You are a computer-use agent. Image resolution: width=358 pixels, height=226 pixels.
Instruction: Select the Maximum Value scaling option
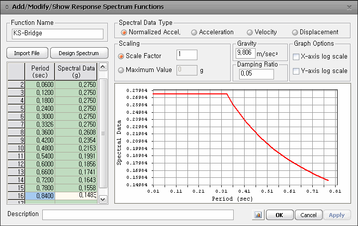[121, 70]
